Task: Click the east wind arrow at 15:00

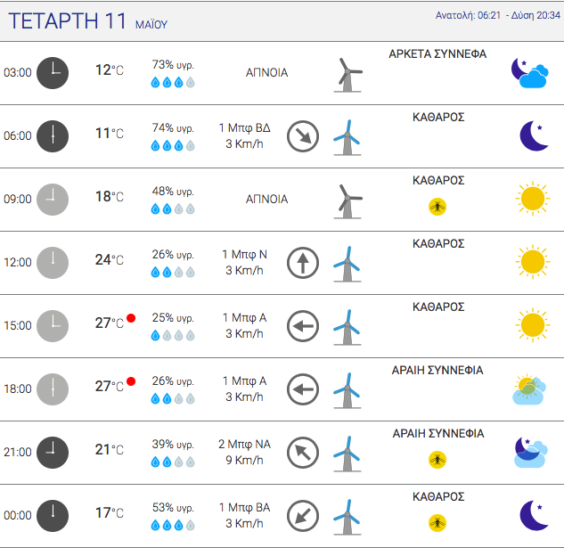Action: pyautogui.click(x=303, y=326)
